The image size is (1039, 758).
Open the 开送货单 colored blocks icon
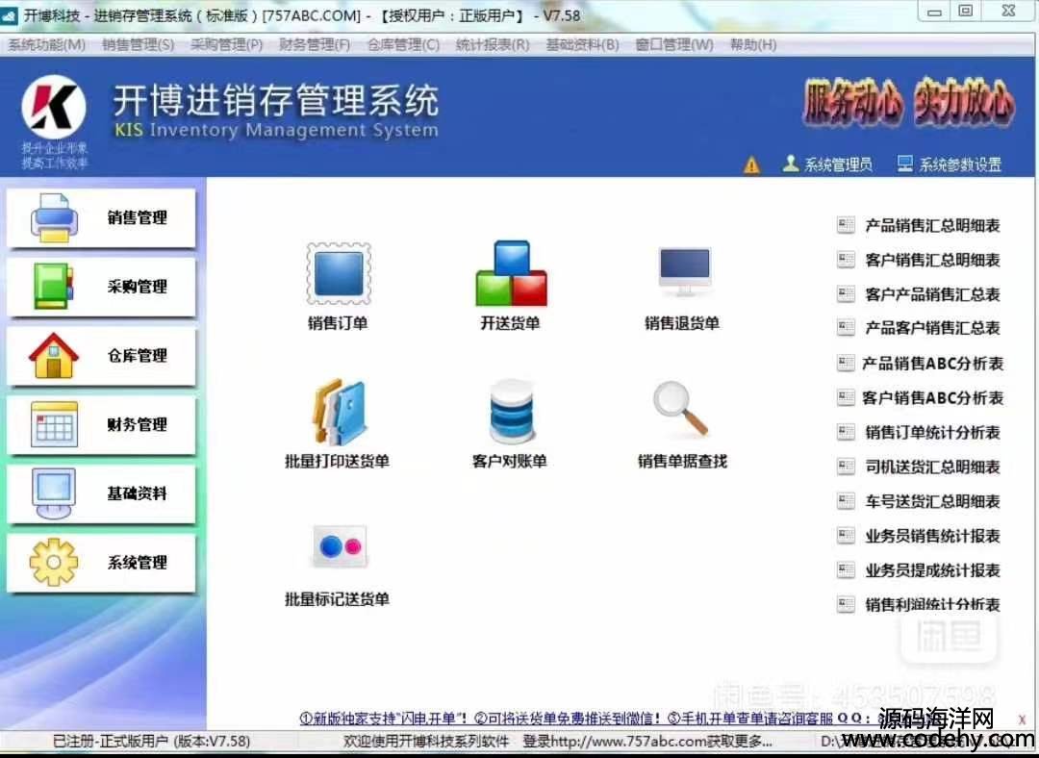pos(511,273)
